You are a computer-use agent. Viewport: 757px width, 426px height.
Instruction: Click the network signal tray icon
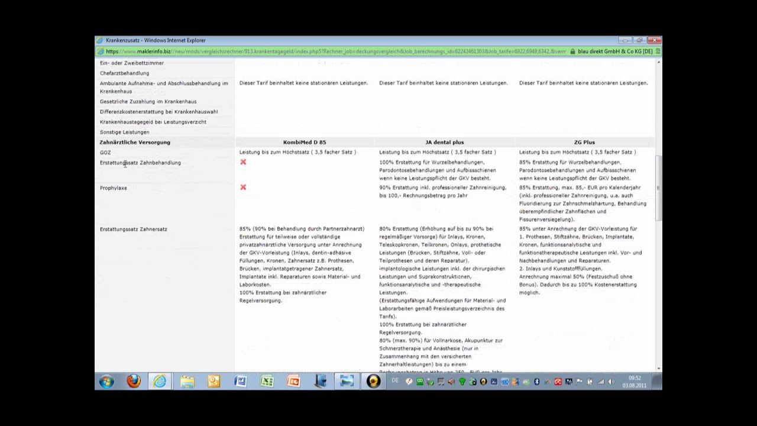click(x=601, y=382)
